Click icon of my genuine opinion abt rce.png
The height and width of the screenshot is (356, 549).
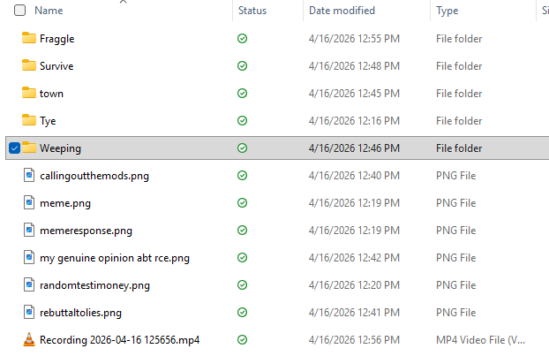(29, 257)
